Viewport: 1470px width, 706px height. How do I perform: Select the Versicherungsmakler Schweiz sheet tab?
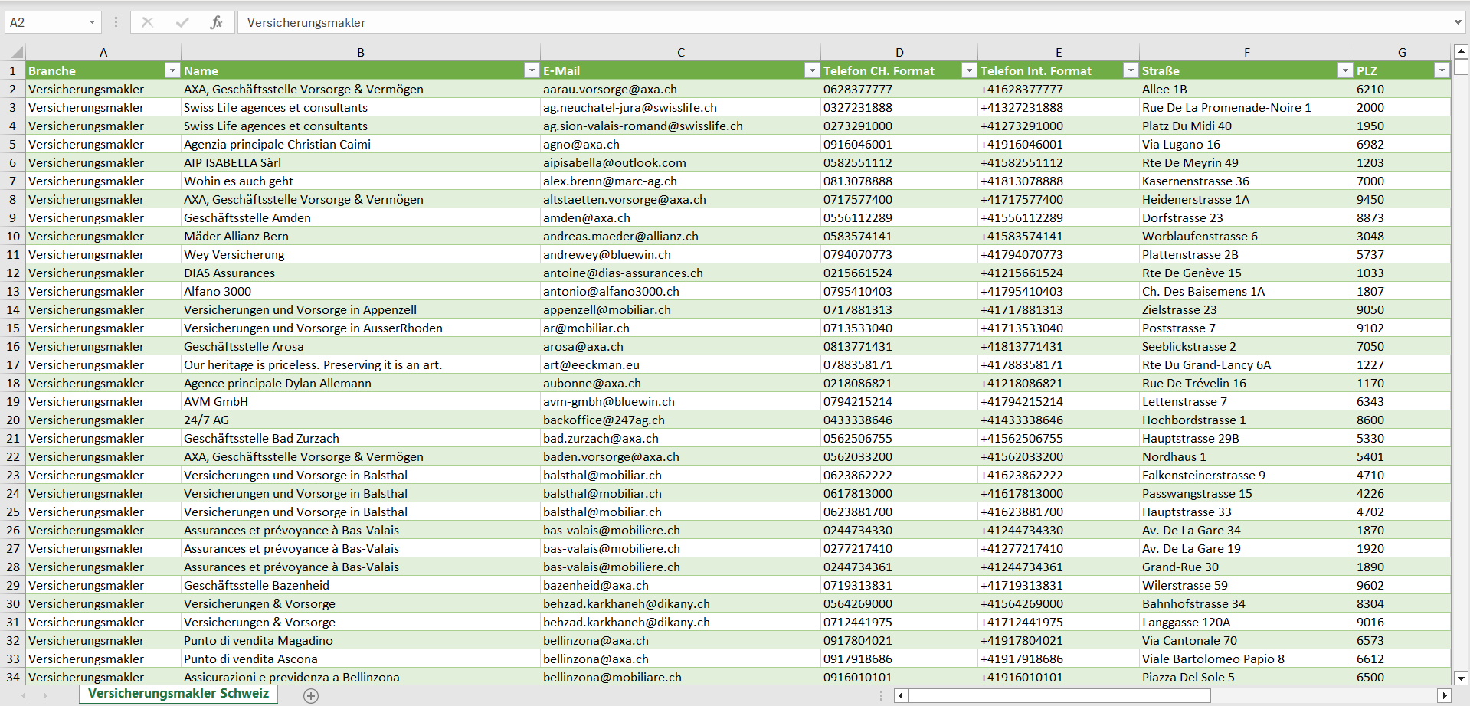pos(178,694)
